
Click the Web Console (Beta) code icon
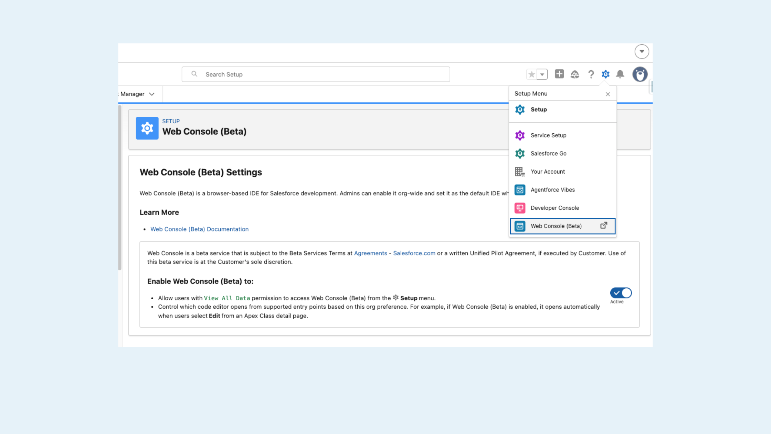pyautogui.click(x=520, y=226)
